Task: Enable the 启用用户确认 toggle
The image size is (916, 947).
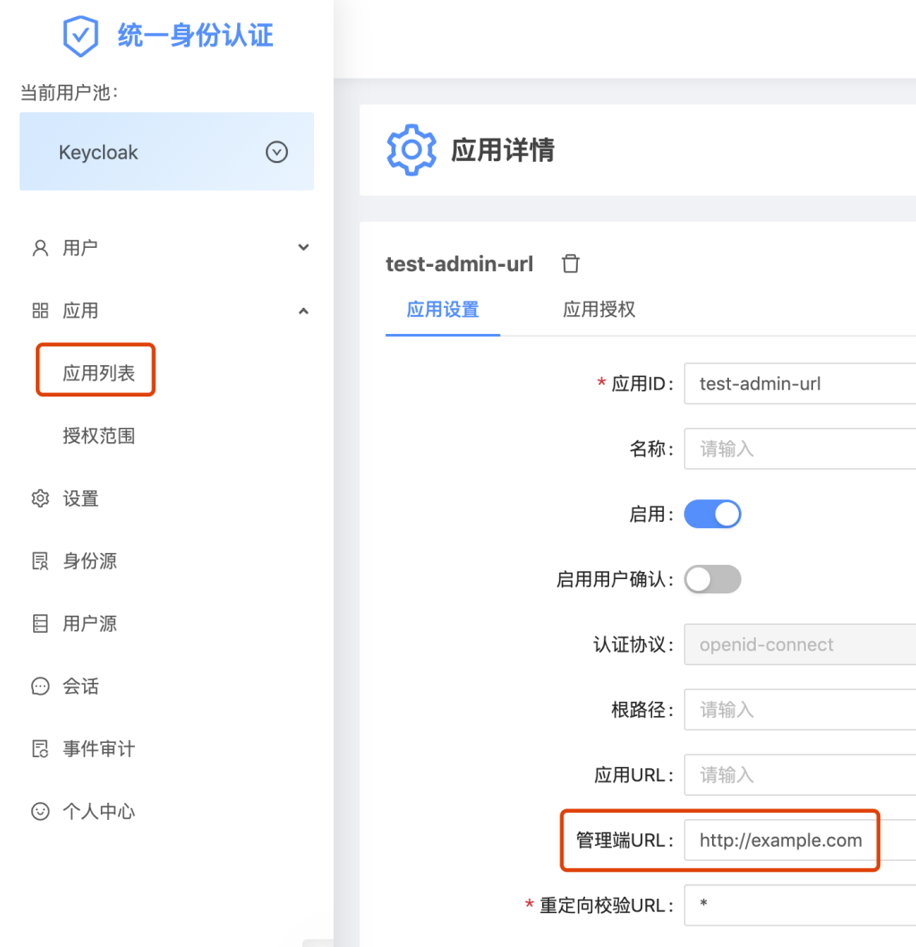Action: tap(712, 579)
